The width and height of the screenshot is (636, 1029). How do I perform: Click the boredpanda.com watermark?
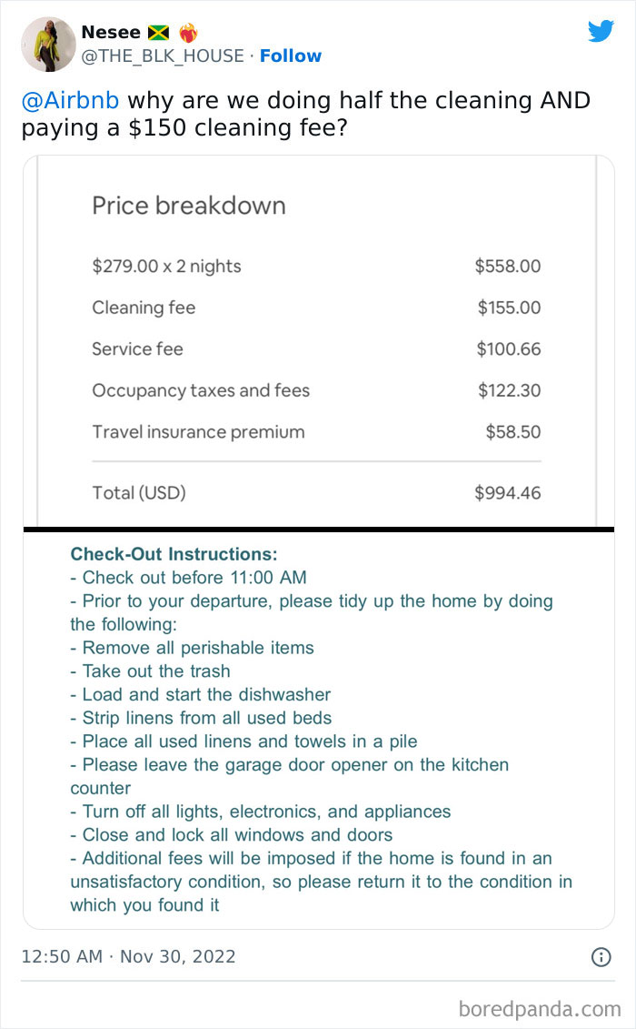(x=539, y=1008)
